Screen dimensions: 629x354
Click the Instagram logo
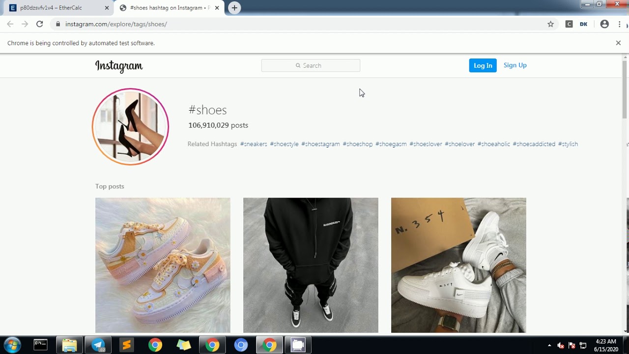pyautogui.click(x=119, y=66)
